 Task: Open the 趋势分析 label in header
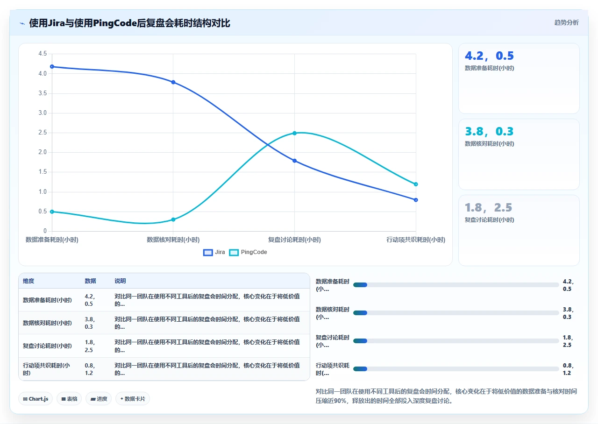566,22
